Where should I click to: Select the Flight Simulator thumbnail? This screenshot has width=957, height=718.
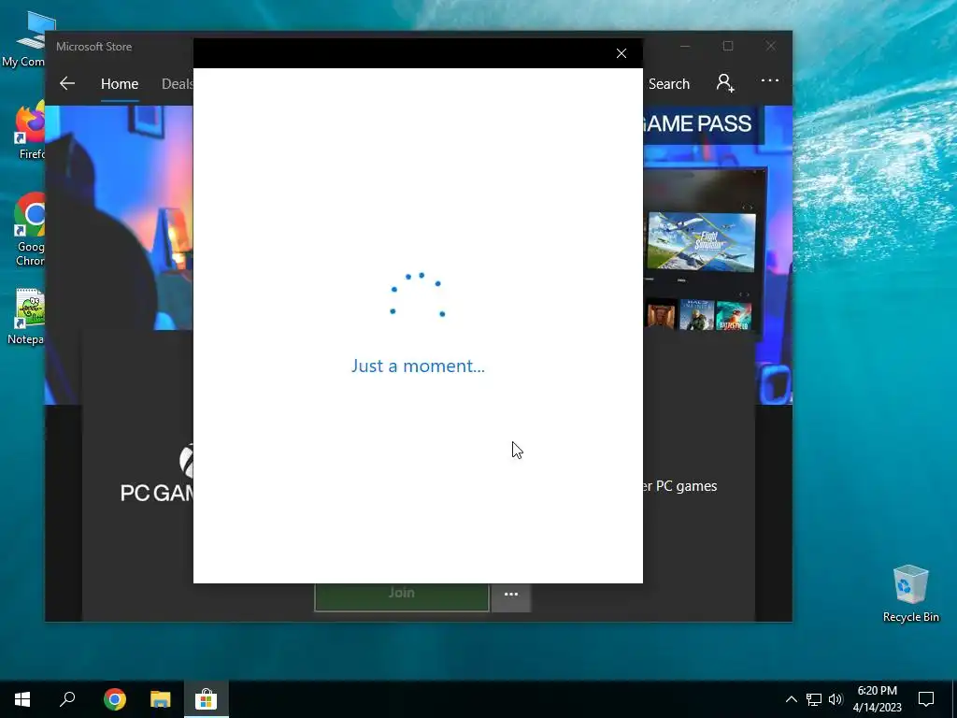coord(701,242)
